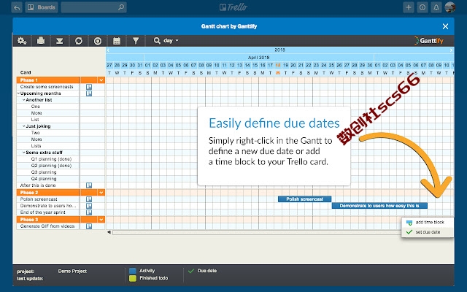467x292 pixels.
Task: Open the day zoom level dropdown
Action: pos(171,41)
